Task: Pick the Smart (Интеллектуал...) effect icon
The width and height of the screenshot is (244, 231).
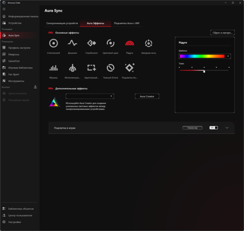Action: (x=72, y=68)
